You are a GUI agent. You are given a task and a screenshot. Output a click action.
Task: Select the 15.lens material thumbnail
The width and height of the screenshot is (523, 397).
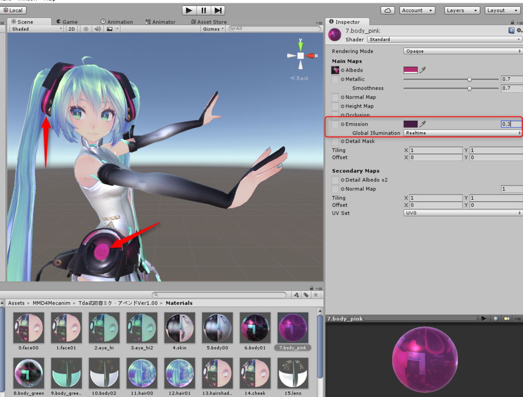point(293,372)
